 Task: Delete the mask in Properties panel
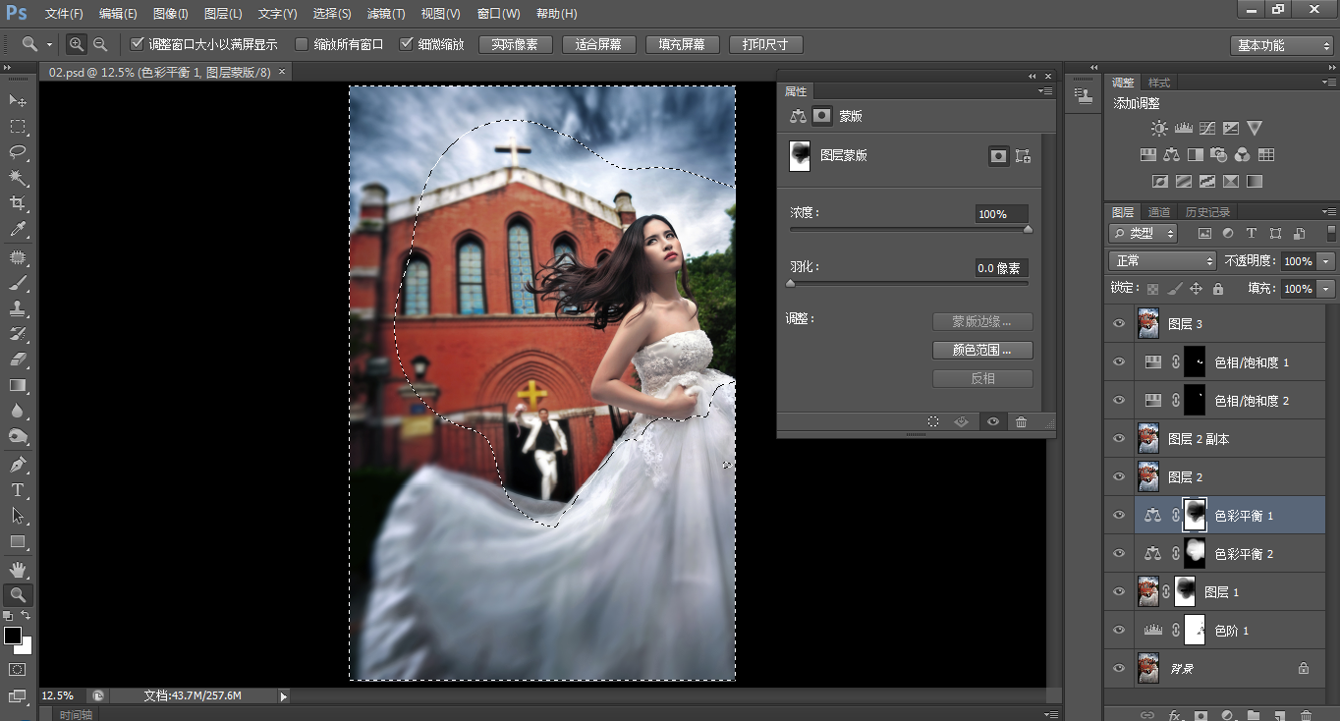coord(1022,421)
